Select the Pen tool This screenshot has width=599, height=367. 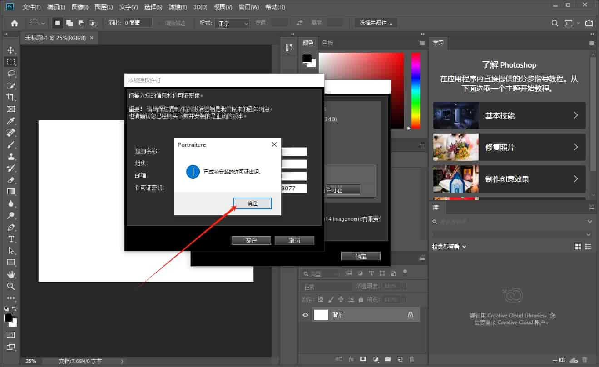11,227
